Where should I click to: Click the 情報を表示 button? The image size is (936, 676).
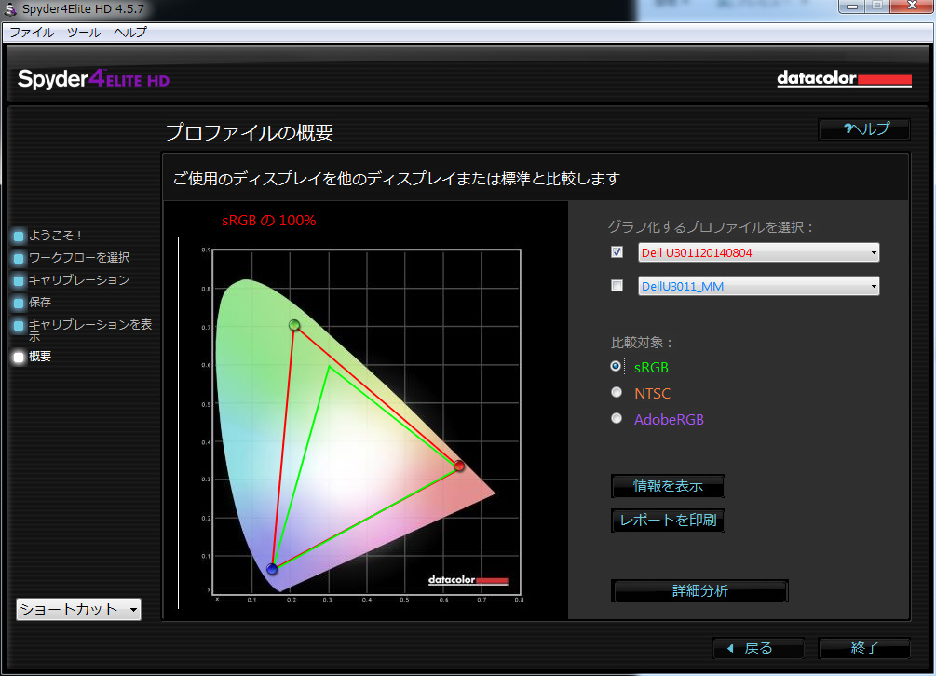point(667,485)
